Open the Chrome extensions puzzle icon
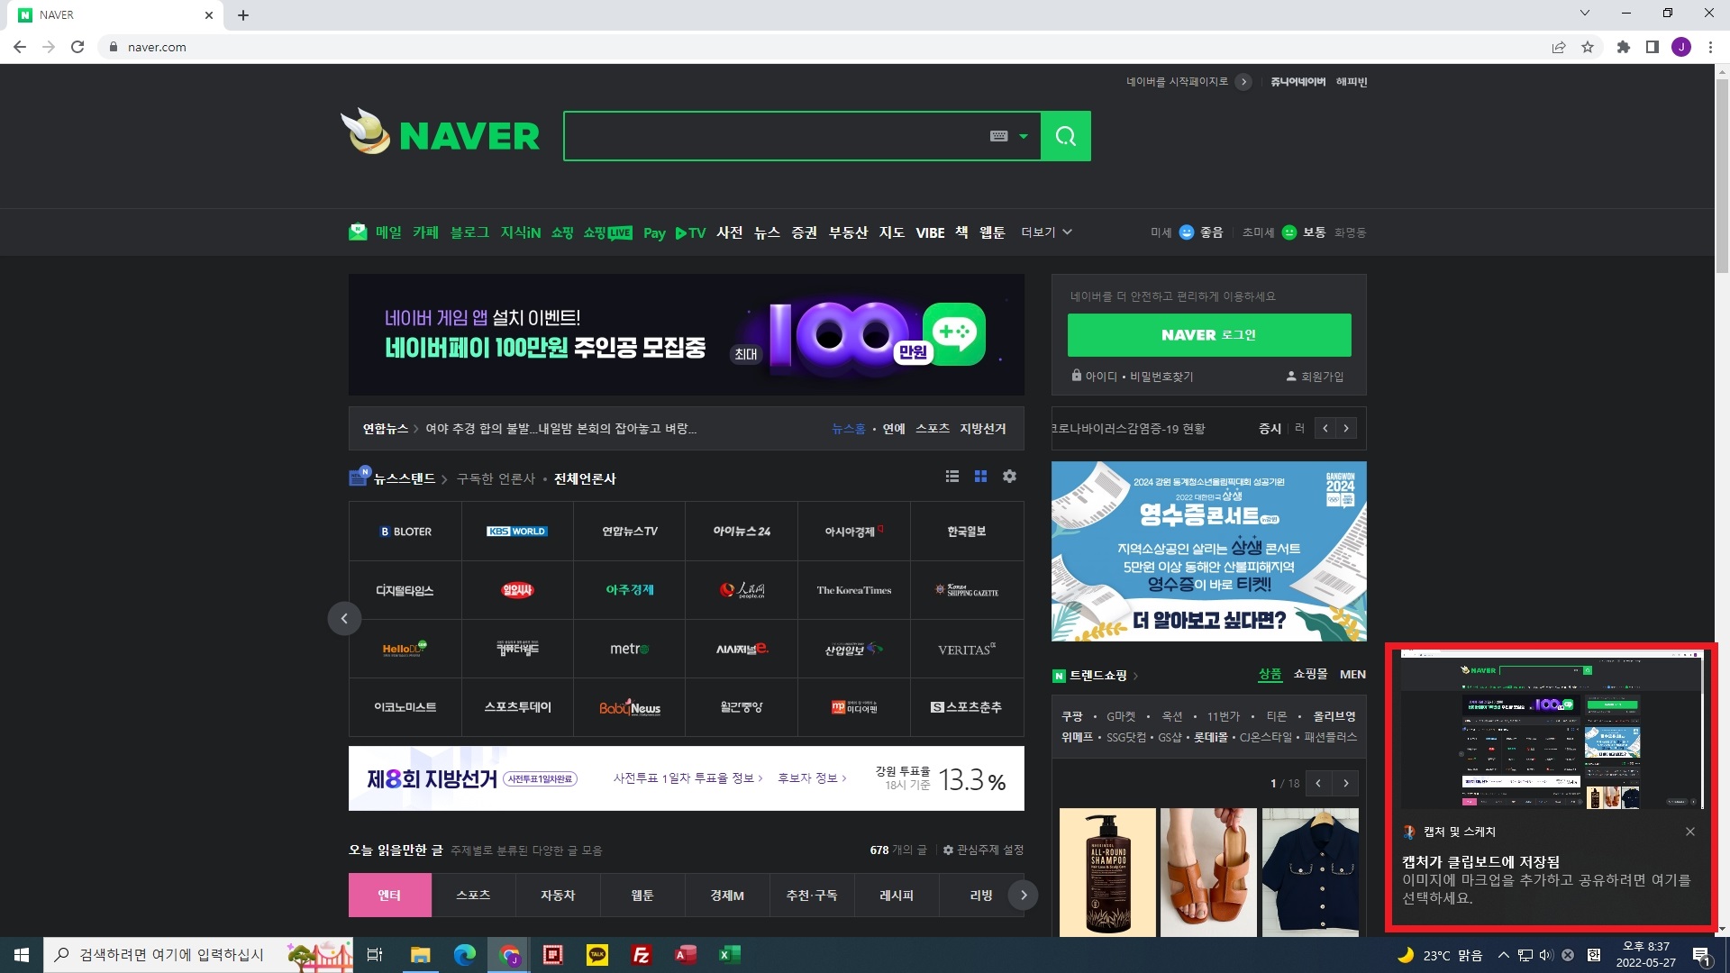Screen dimensions: 1730x973 pyautogui.click(x=1623, y=47)
